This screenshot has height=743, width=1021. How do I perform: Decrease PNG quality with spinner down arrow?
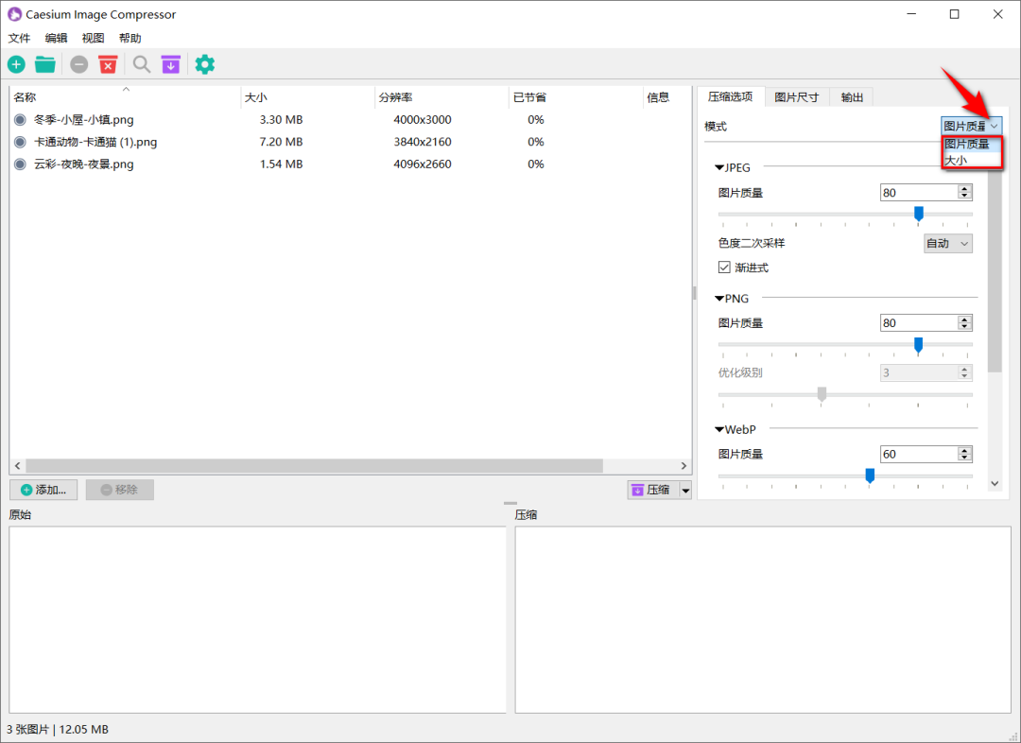coord(965,327)
